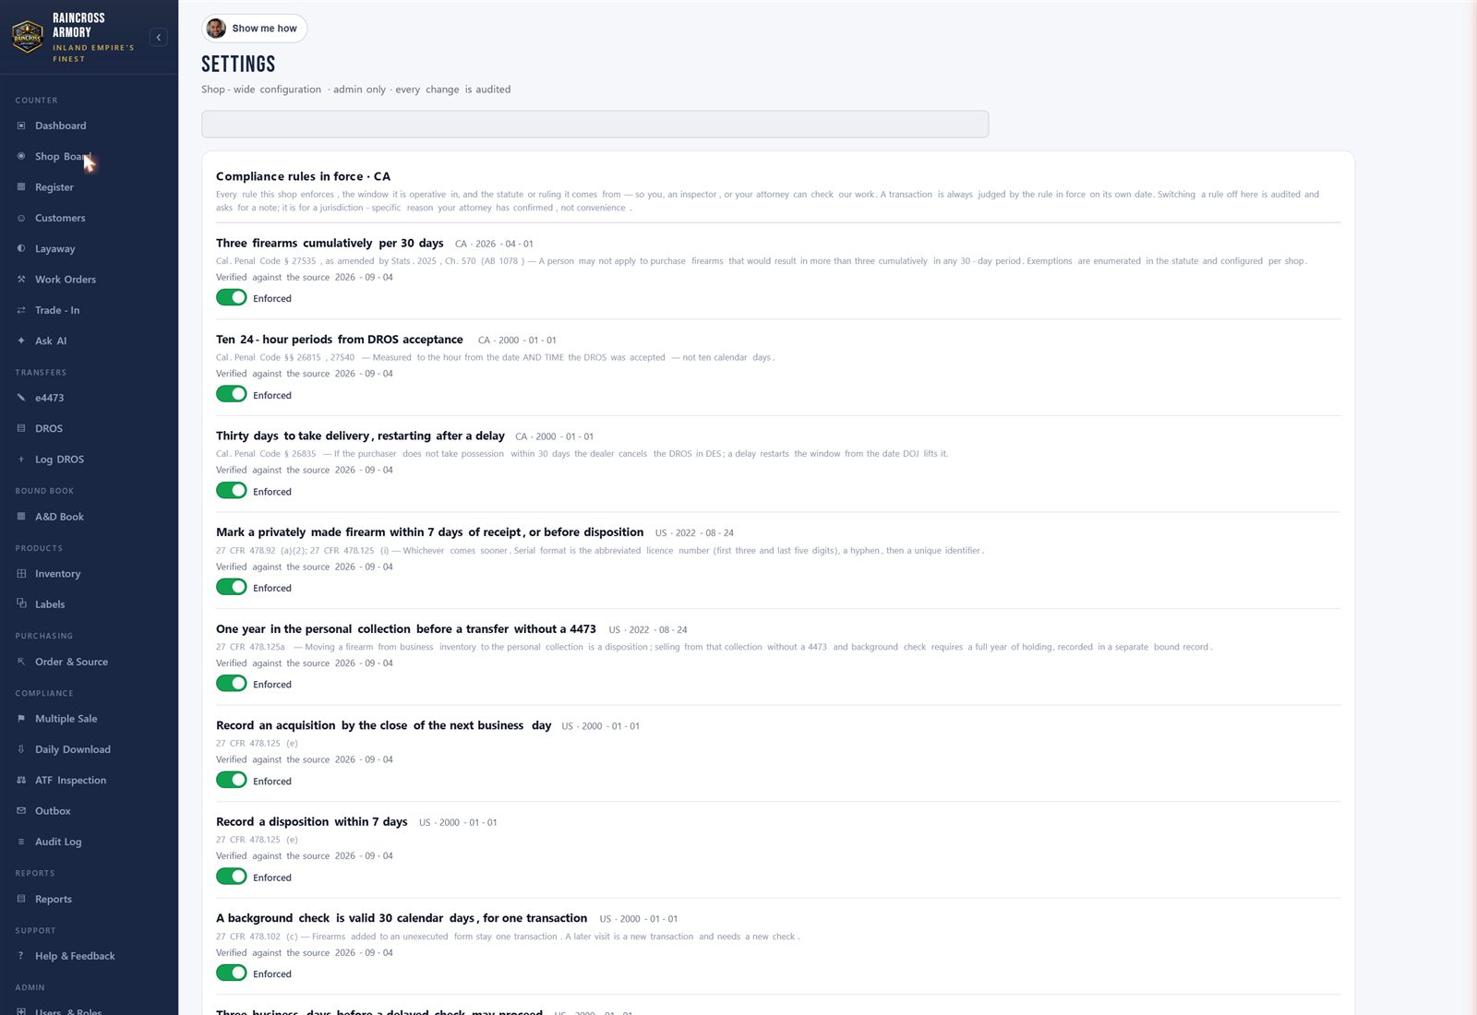
Task: Click the ATF Inspection scales icon
Action: point(21,780)
